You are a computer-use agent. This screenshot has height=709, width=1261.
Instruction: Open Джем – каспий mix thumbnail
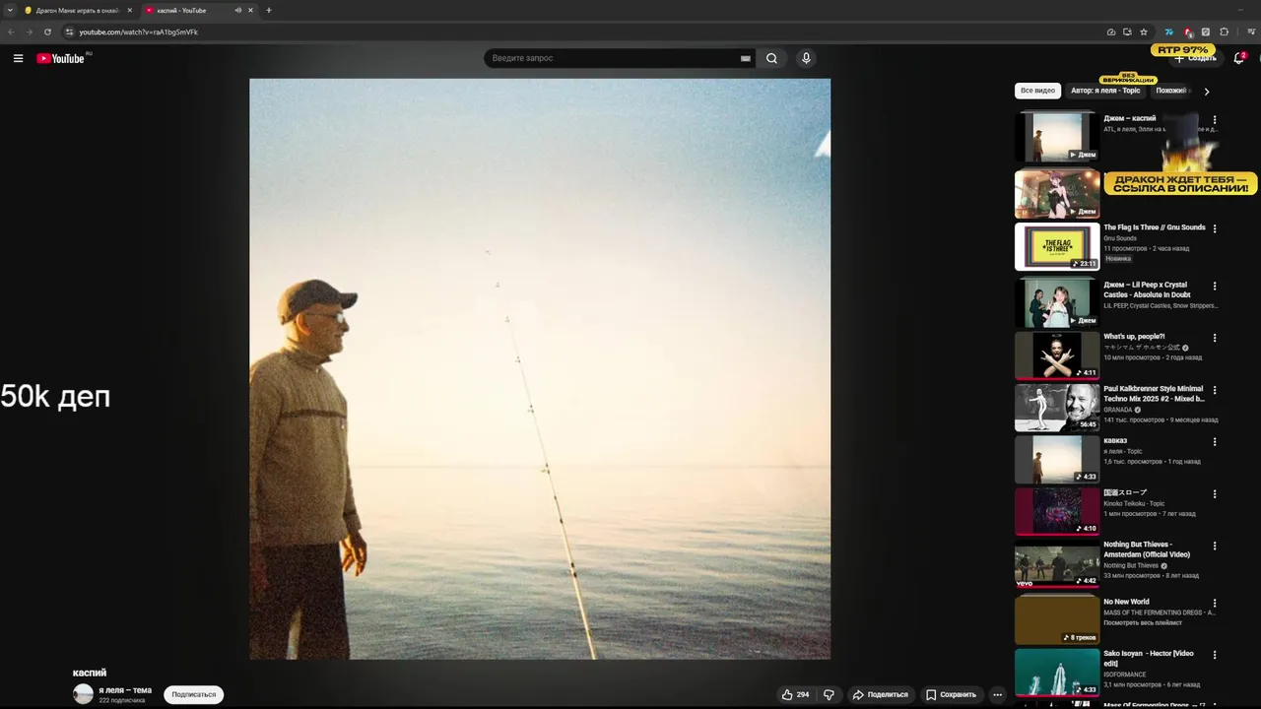point(1057,137)
